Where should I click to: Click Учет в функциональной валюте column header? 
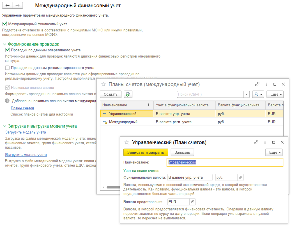pos(184,105)
